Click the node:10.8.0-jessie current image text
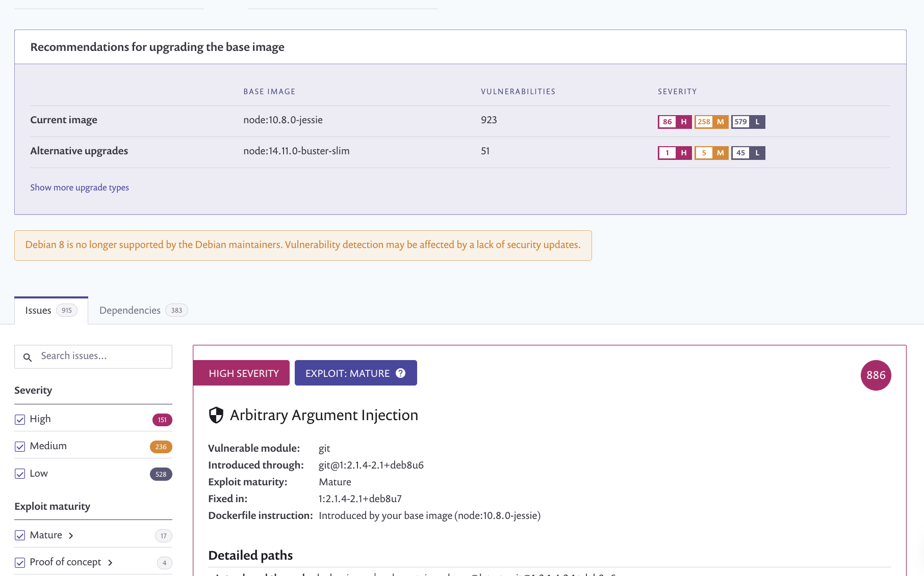924x576 pixels. [x=283, y=120]
